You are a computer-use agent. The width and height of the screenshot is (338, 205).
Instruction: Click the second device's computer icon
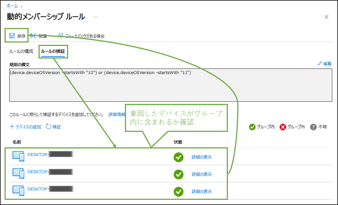click(x=18, y=174)
